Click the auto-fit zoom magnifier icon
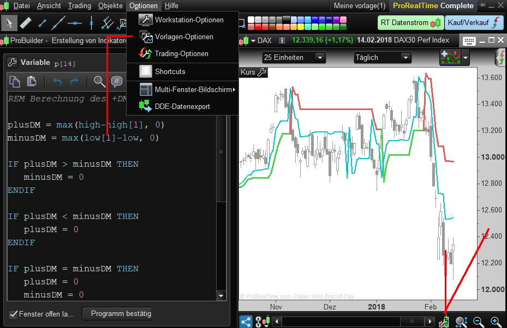Screen dimensions: 507x328 click(461, 321)
